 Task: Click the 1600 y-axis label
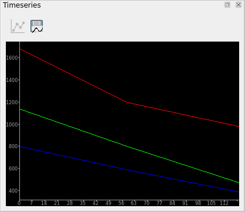[12, 58]
